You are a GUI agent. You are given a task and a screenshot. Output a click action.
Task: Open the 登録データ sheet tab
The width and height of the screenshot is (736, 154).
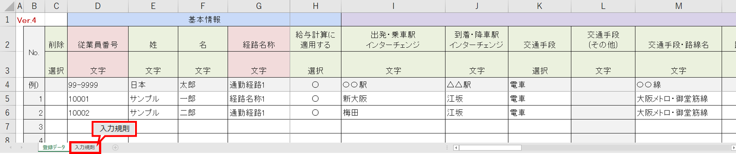click(54, 147)
